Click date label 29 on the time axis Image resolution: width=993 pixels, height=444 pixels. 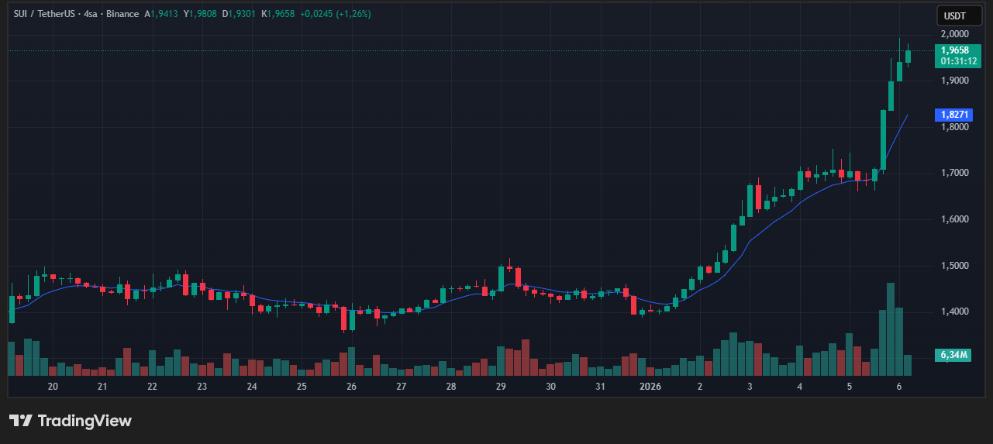click(501, 386)
